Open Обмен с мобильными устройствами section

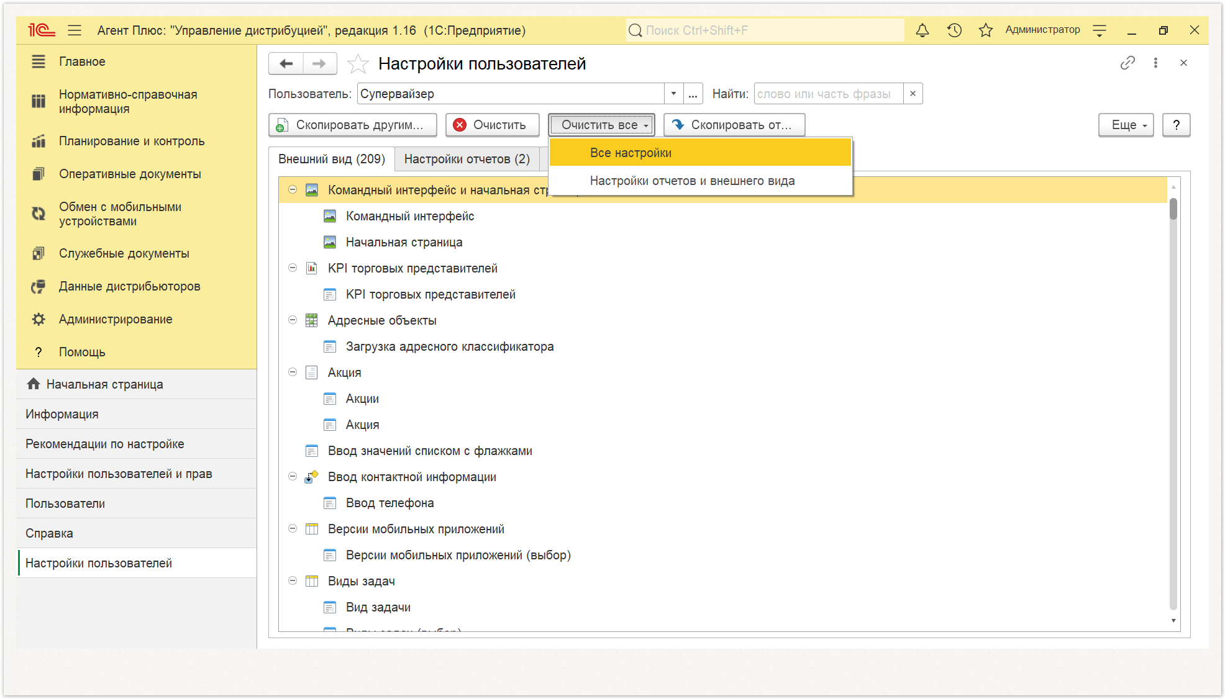pos(137,214)
